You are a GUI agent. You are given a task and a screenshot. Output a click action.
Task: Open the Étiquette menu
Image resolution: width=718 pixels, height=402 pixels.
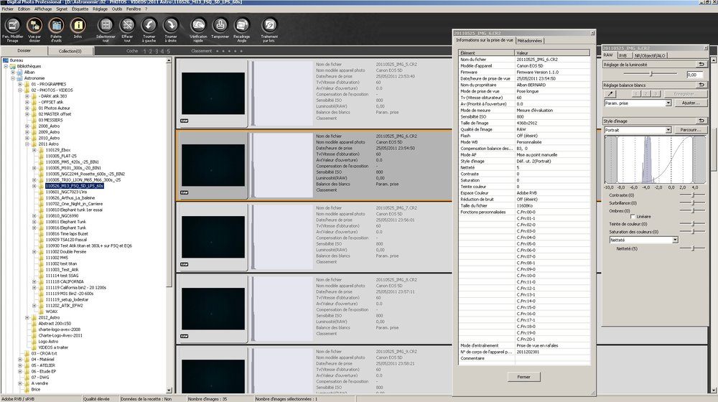point(80,9)
